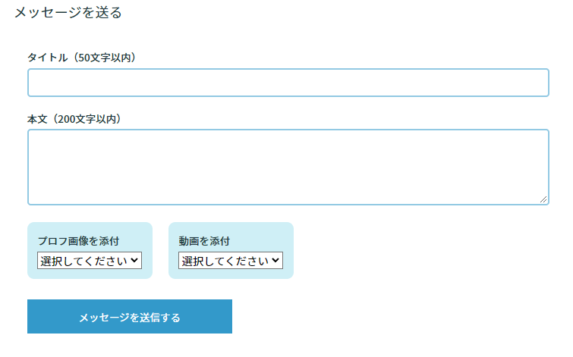Select the 選択してください text under 動画を添付

[225, 261]
